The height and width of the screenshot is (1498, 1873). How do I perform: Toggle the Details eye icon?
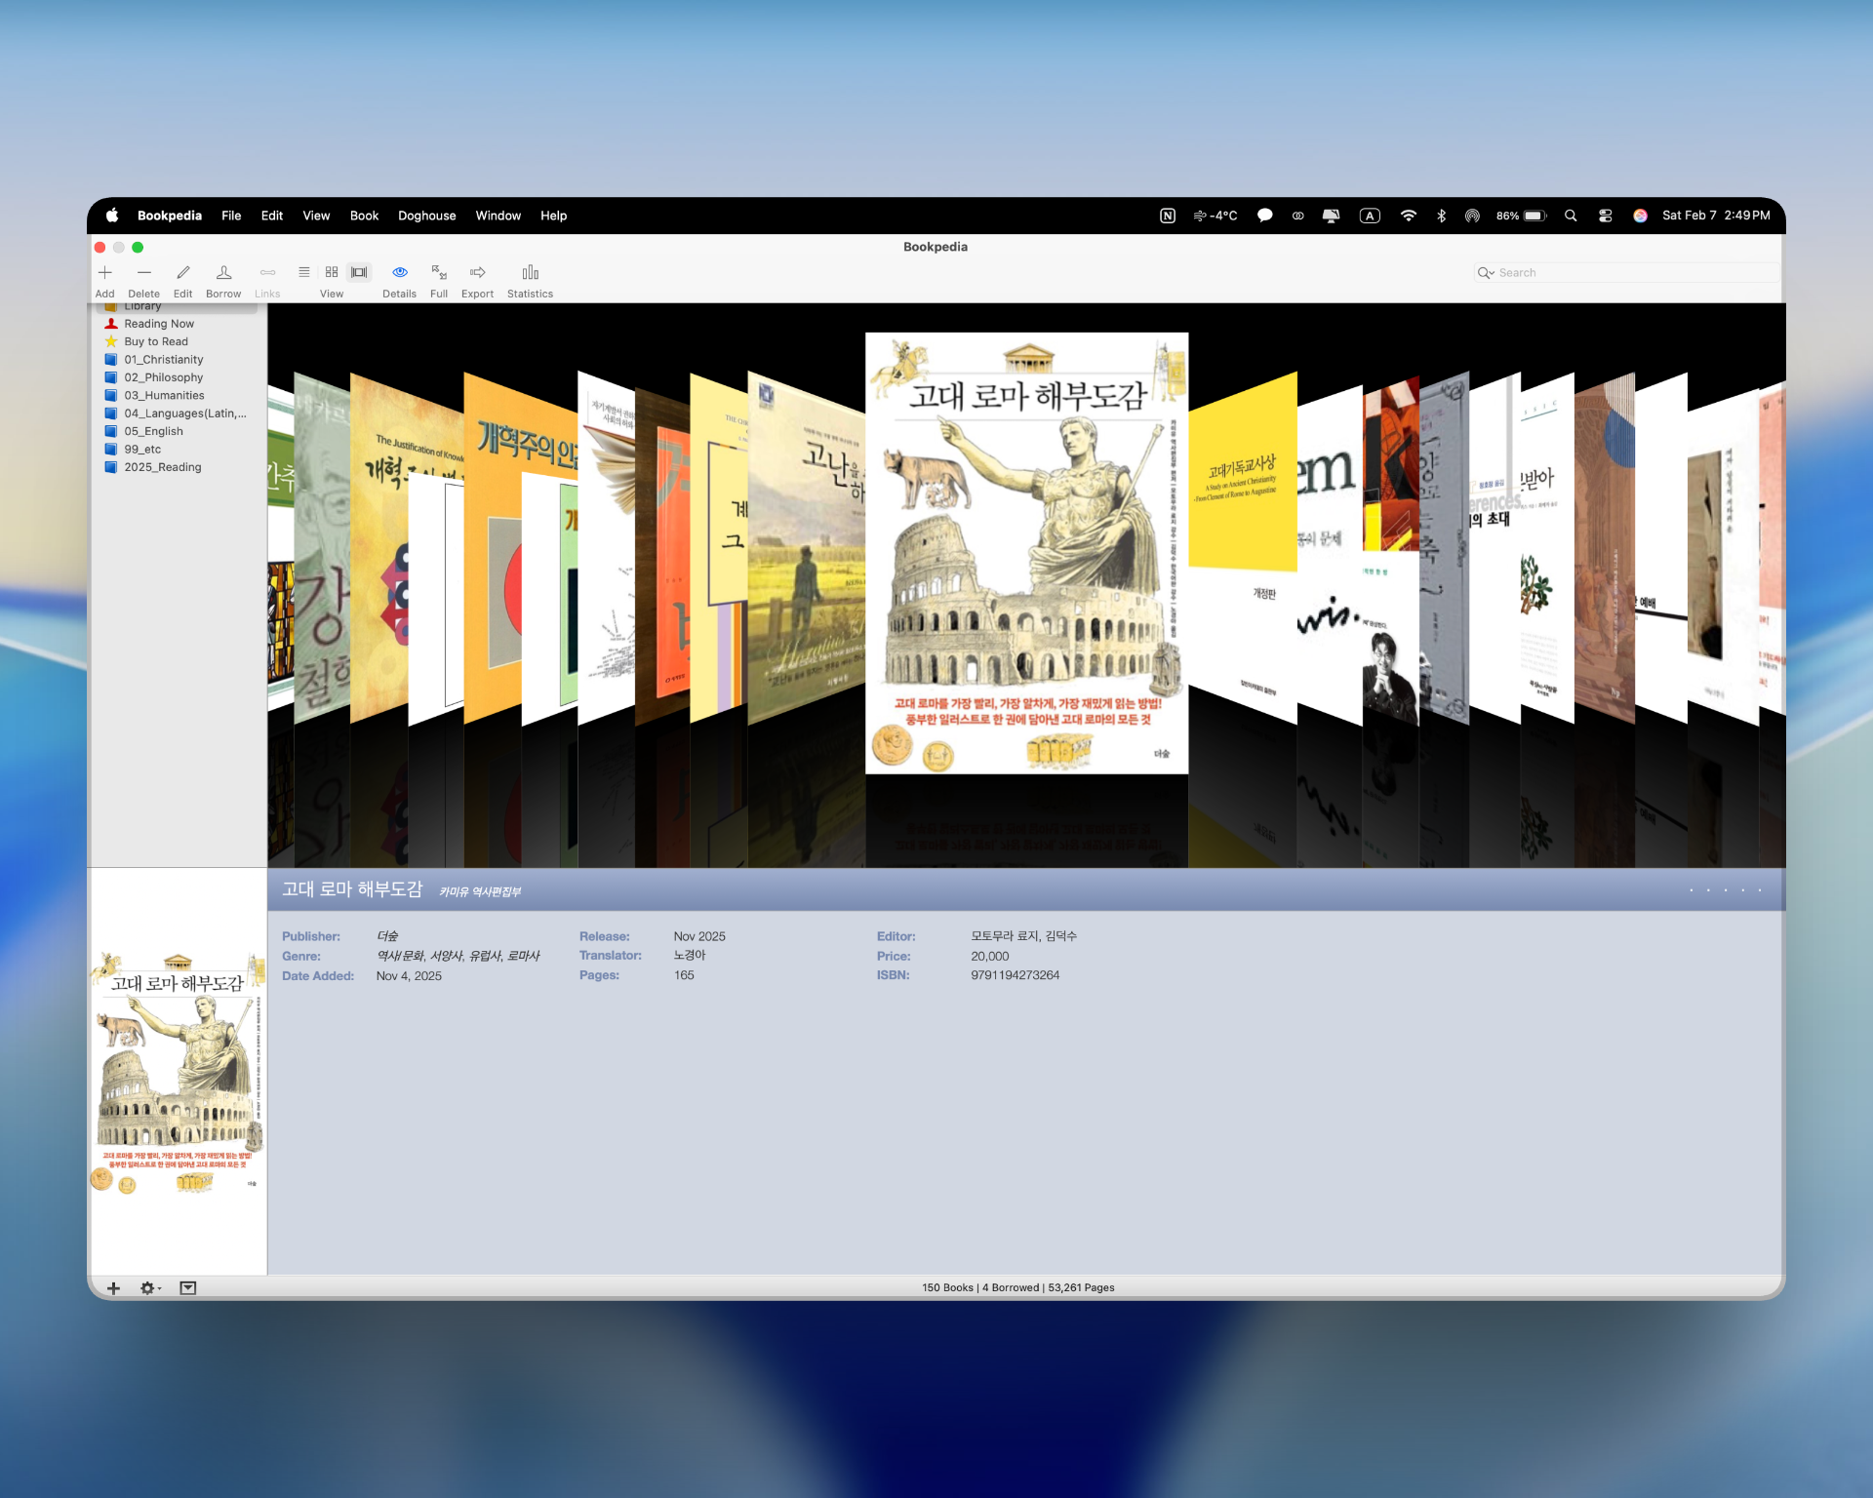pyautogui.click(x=399, y=273)
